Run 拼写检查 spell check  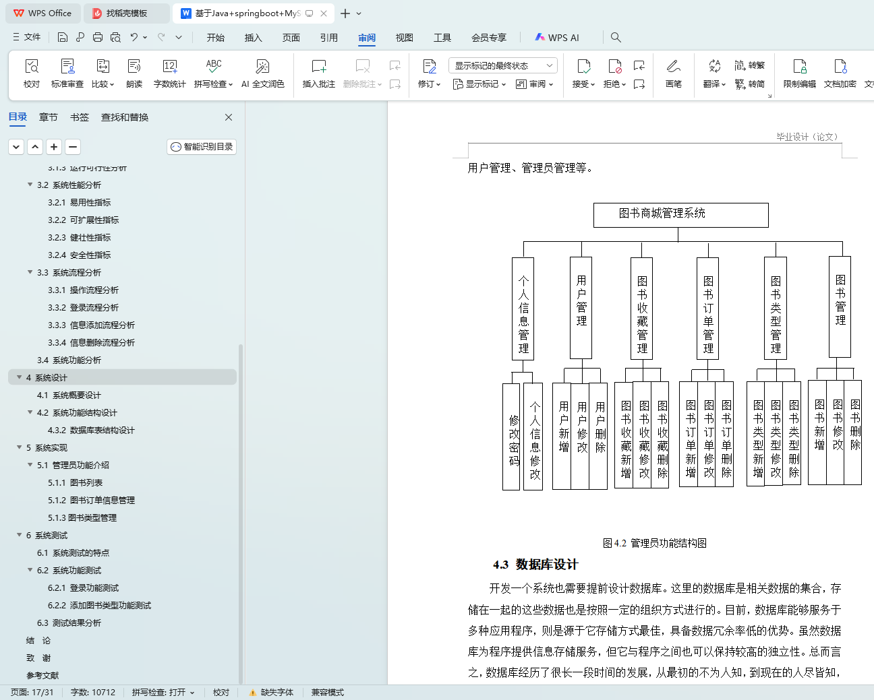click(x=213, y=73)
